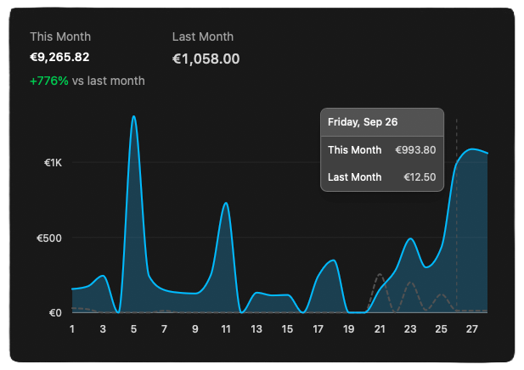Click the €500 y-axis label
Image resolution: width=524 pixels, height=370 pixels.
click(x=49, y=238)
